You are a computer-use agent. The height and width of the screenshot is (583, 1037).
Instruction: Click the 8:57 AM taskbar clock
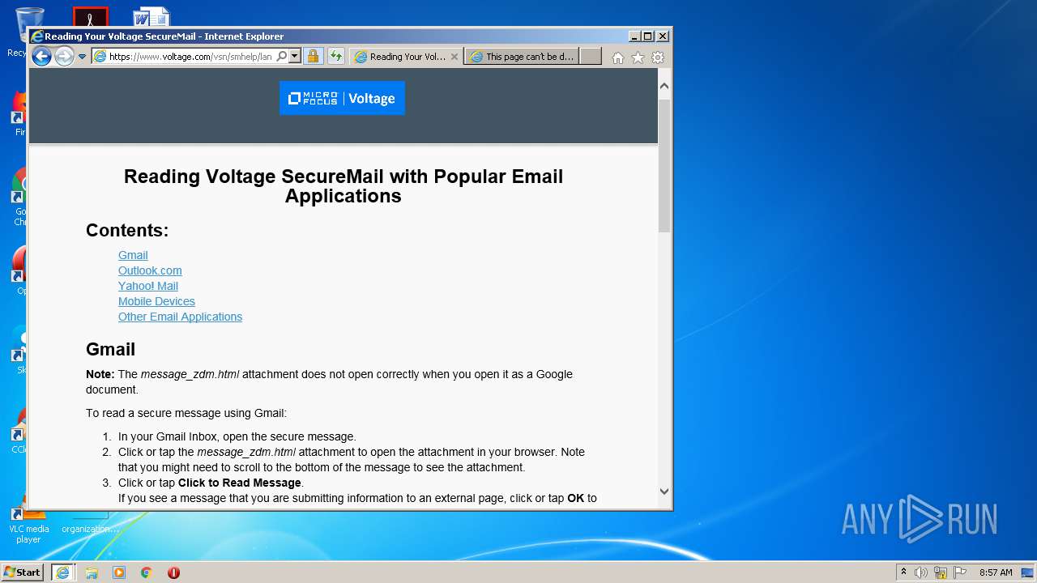[x=996, y=572]
